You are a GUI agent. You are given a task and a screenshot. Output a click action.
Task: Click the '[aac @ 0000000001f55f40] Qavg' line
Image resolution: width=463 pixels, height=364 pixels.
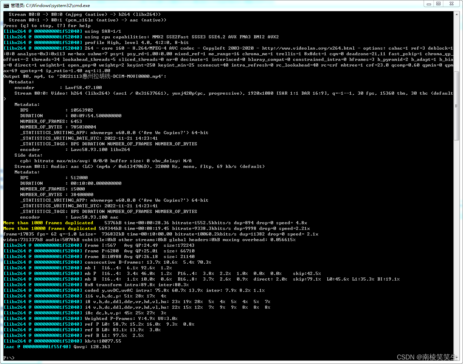57,347
